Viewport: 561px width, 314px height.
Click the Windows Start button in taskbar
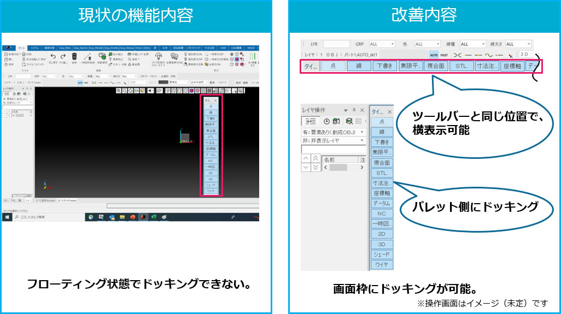(8, 217)
